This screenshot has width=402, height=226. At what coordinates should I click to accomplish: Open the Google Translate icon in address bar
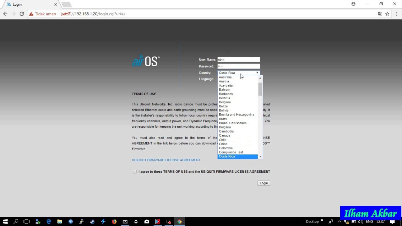(x=380, y=14)
